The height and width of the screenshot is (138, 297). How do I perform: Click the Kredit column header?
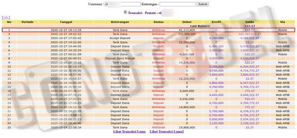[x=216, y=22]
